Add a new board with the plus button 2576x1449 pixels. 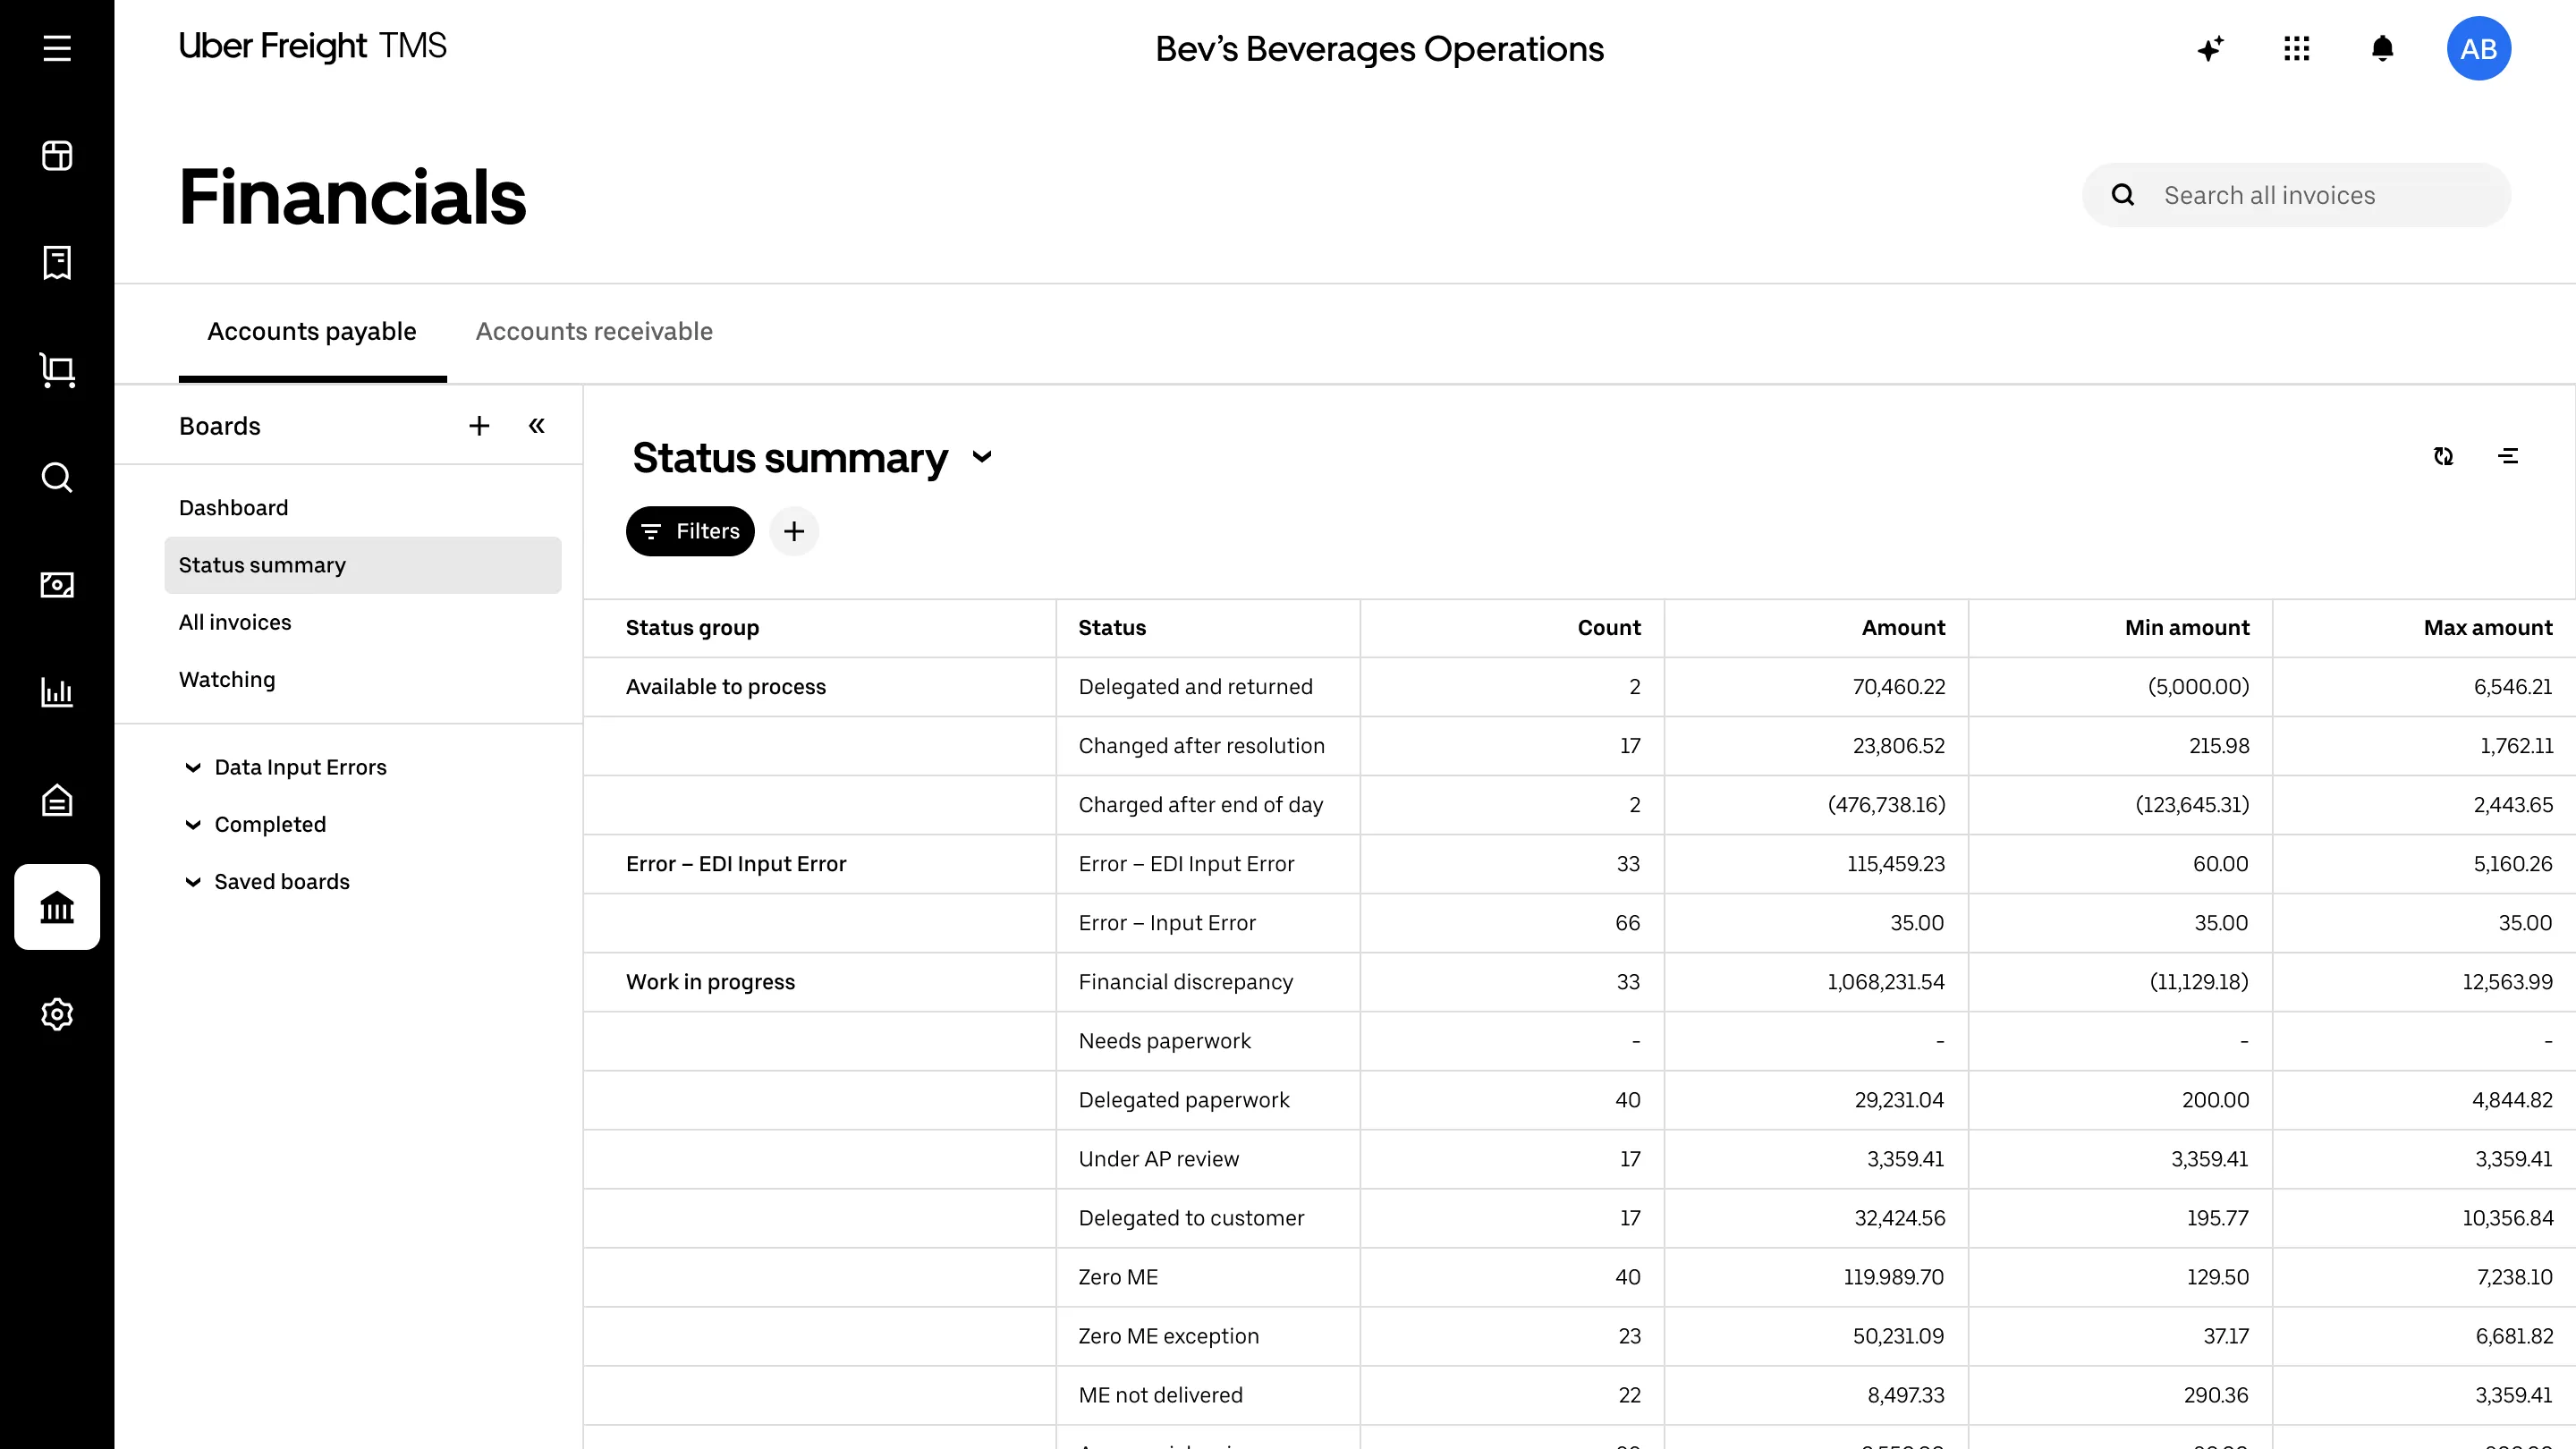[479, 425]
